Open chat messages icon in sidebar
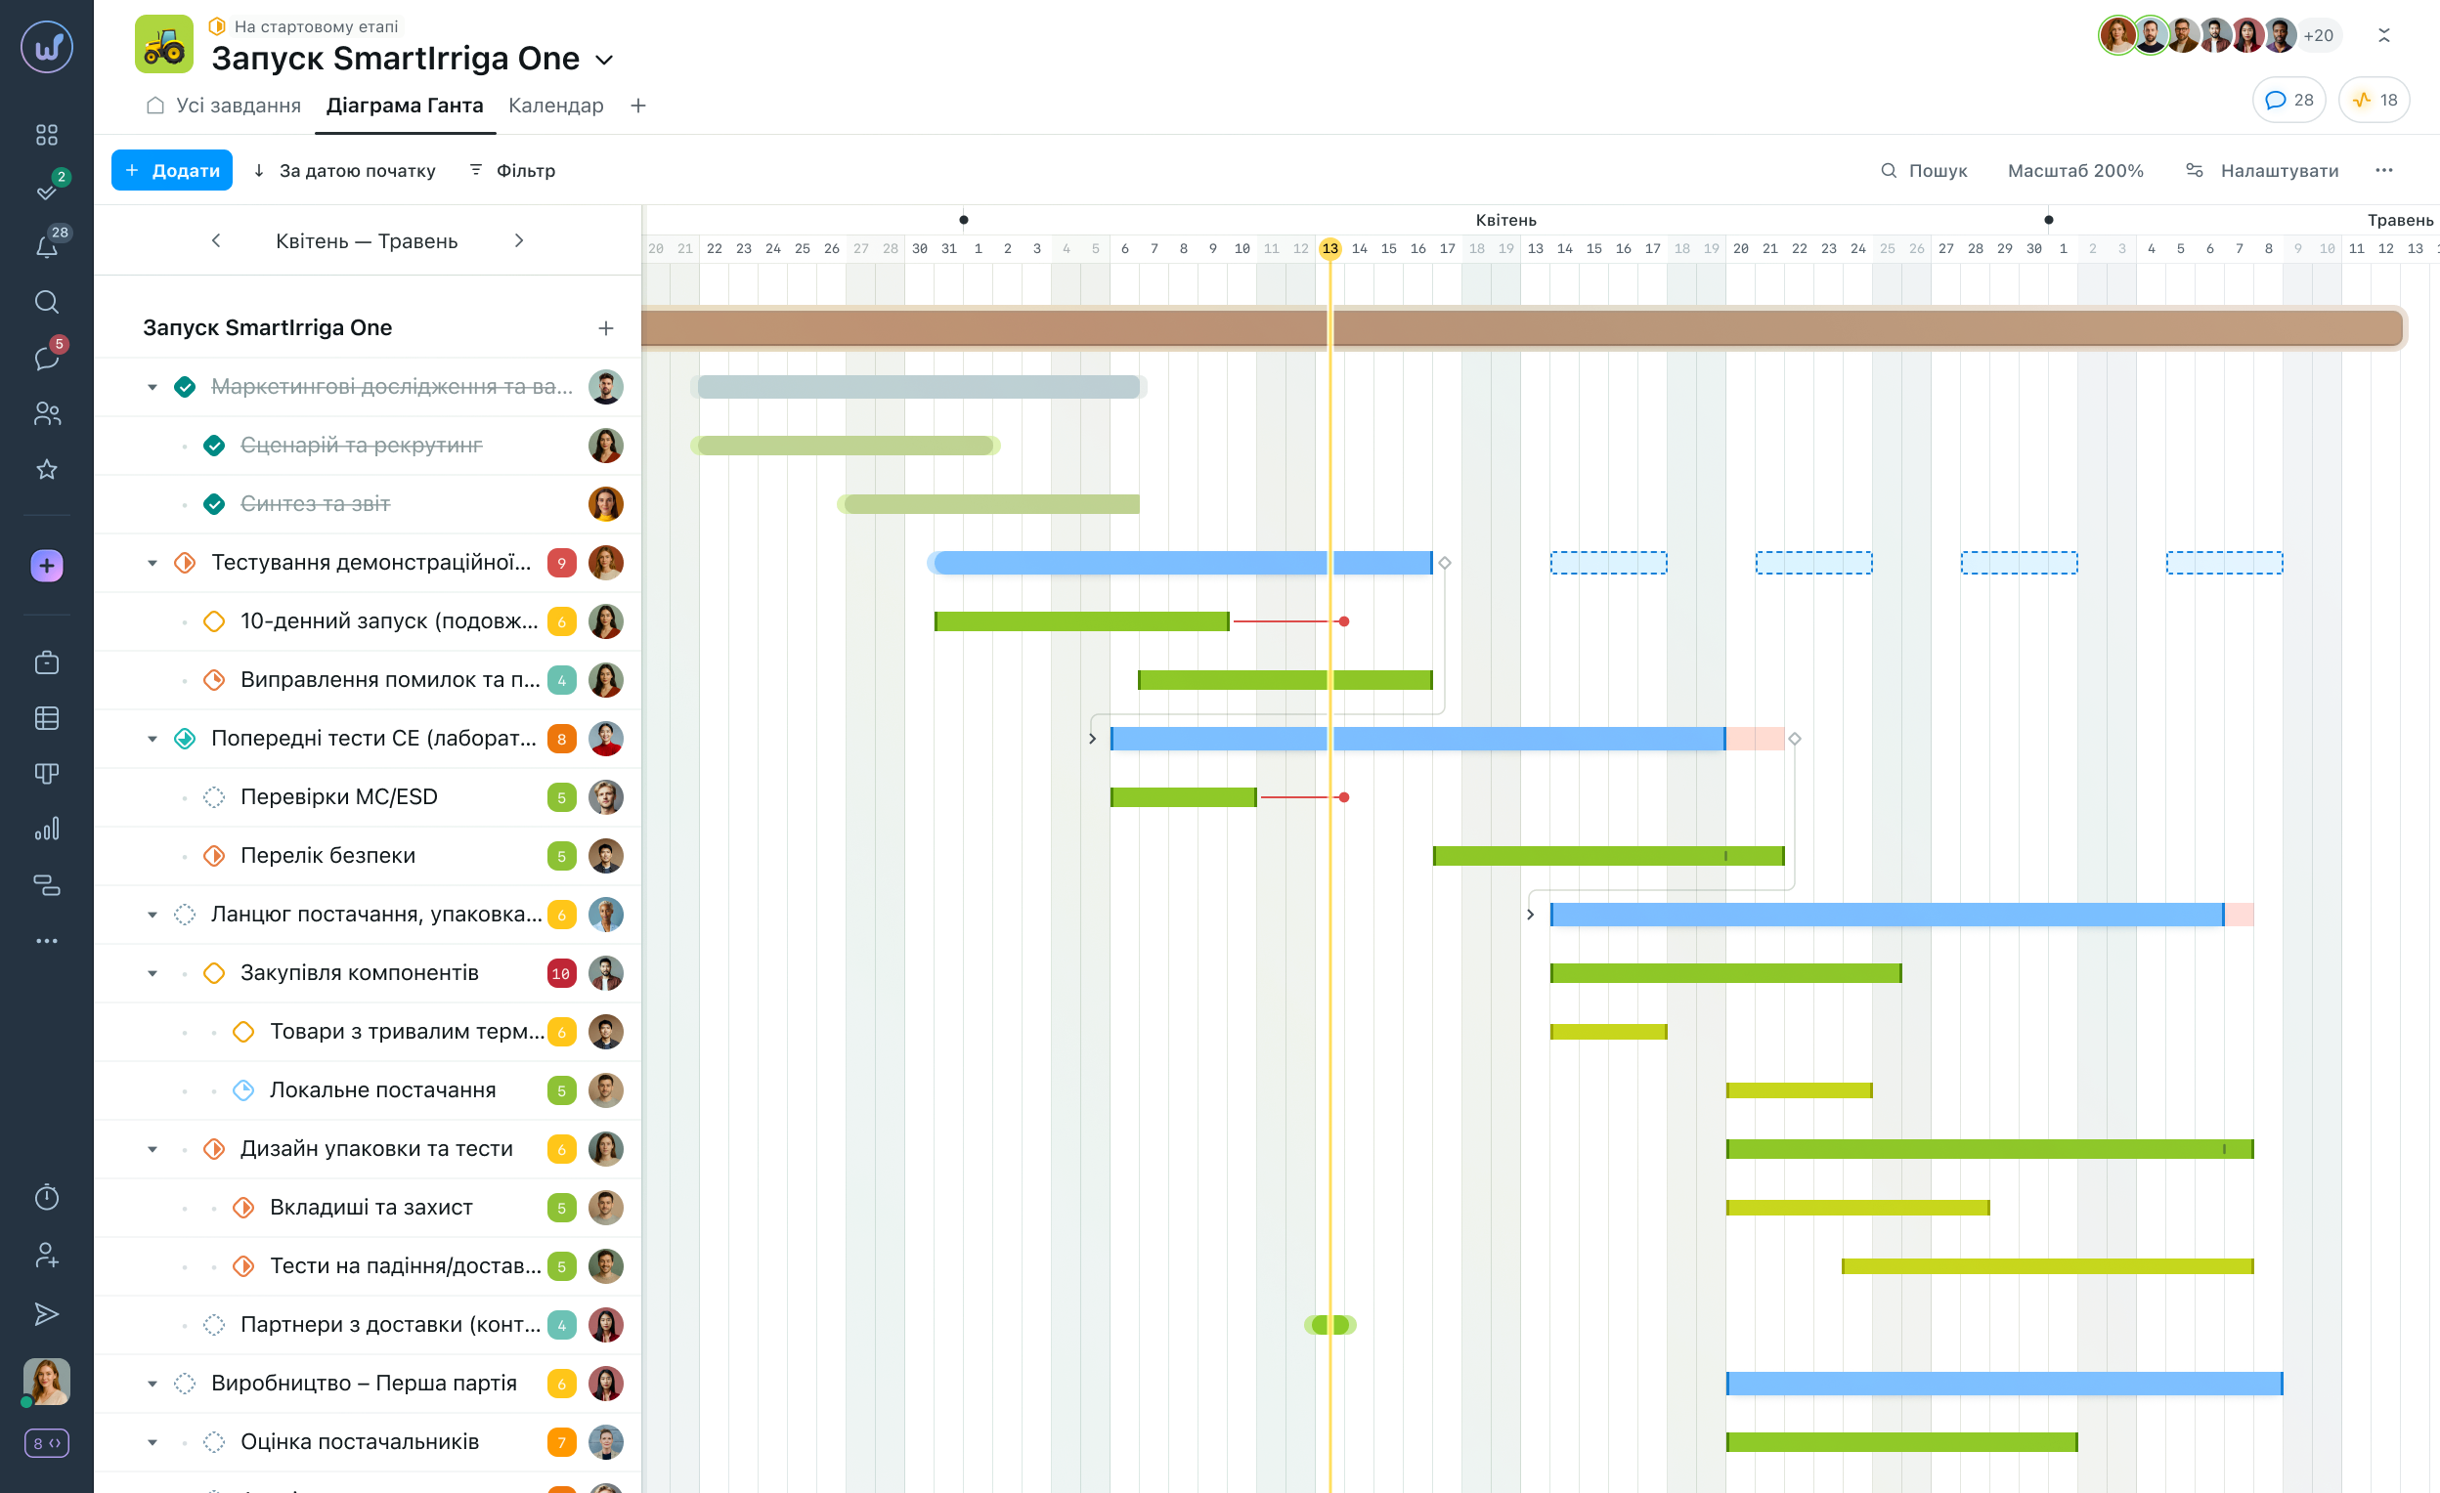2440x1493 pixels. pos(47,358)
